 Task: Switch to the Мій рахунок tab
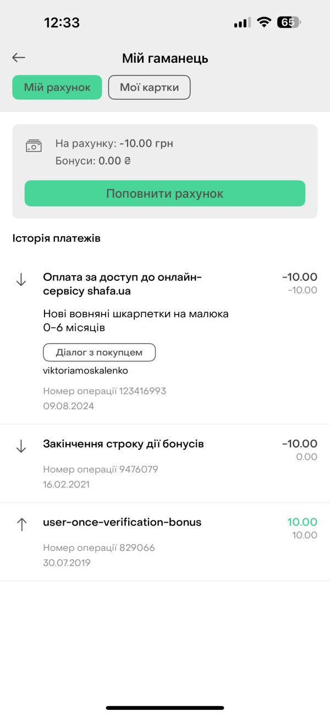[57, 88]
